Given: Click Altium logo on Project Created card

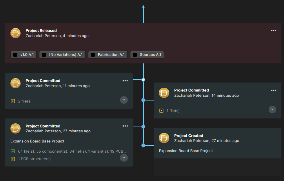Looking at the screenshot, I should (x=164, y=138).
